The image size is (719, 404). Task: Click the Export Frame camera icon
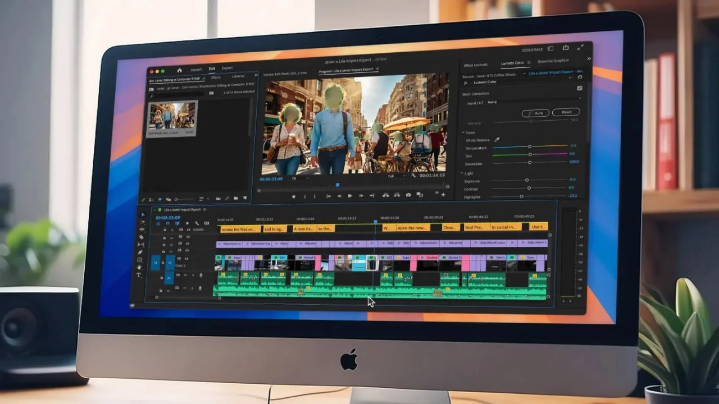coord(408,195)
